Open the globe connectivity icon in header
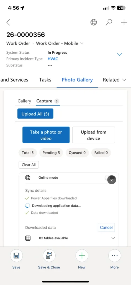The width and height of the screenshot is (131, 285). pyautogui.click(x=94, y=22)
